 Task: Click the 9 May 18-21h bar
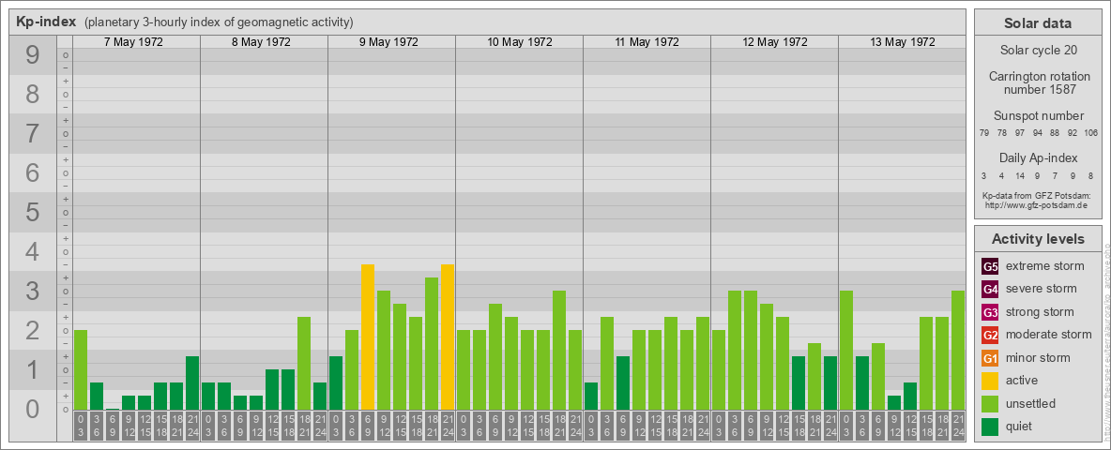pyautogui.click(x=432, y=344)
